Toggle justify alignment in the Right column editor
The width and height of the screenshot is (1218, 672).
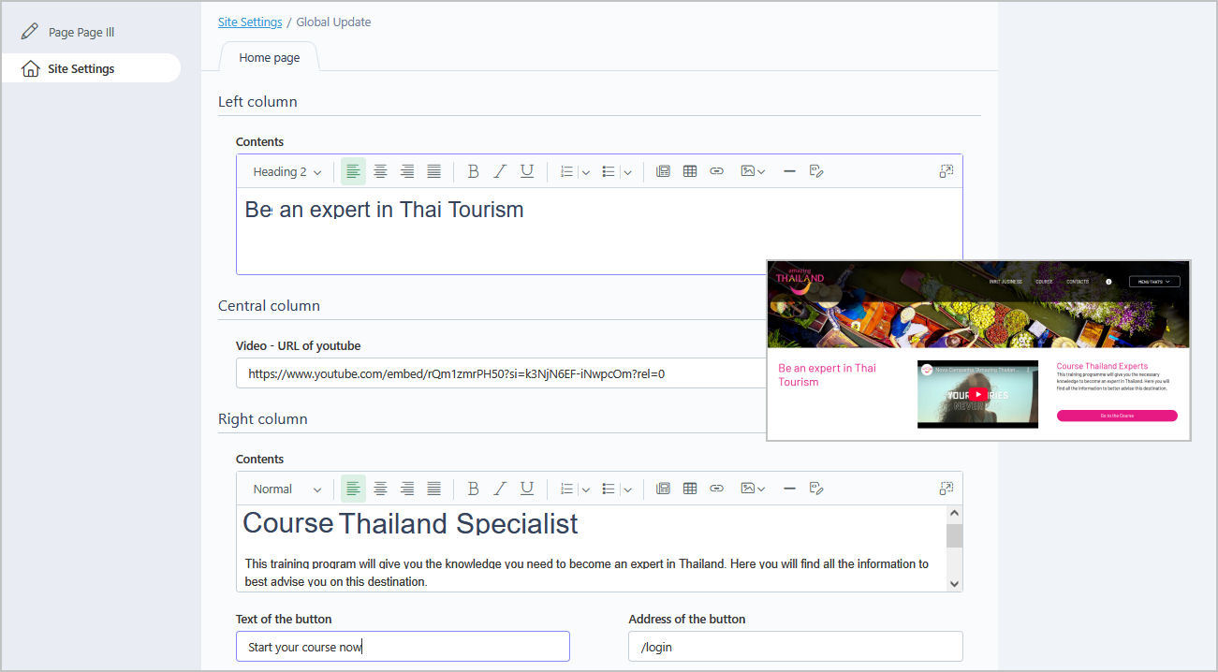(x=433, y=488)
